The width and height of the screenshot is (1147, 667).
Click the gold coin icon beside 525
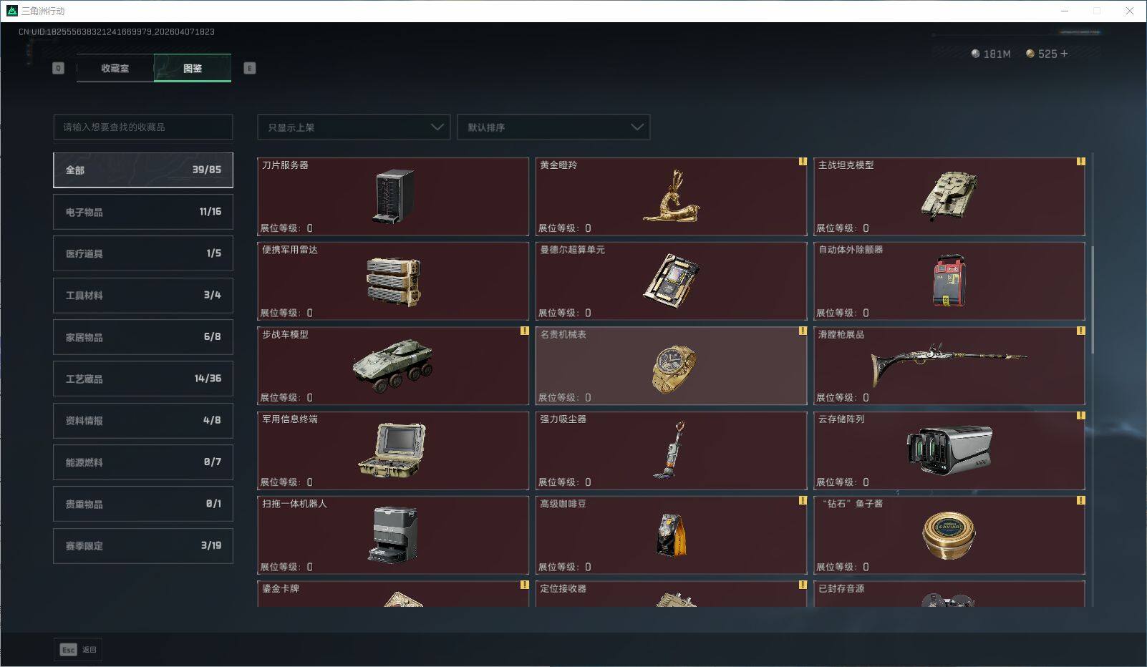(x=1030, y=53)
